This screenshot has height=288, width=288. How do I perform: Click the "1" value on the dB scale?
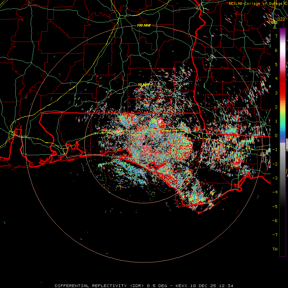[x=276, y=121]
